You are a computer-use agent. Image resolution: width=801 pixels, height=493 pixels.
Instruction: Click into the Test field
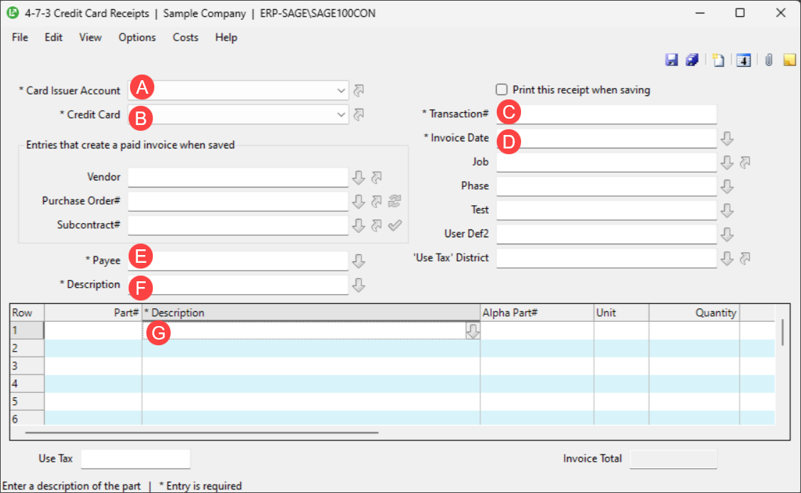(x=606, y=210)
